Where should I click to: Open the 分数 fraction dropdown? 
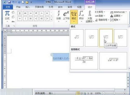pyautogui.click(x=59, y=16)
